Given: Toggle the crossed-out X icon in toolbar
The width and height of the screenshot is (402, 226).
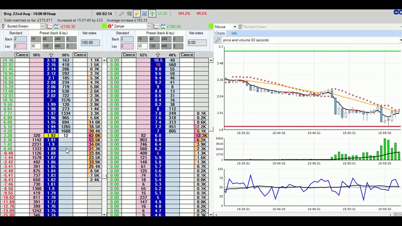Looking at the screenshot, I should (144, 13).
